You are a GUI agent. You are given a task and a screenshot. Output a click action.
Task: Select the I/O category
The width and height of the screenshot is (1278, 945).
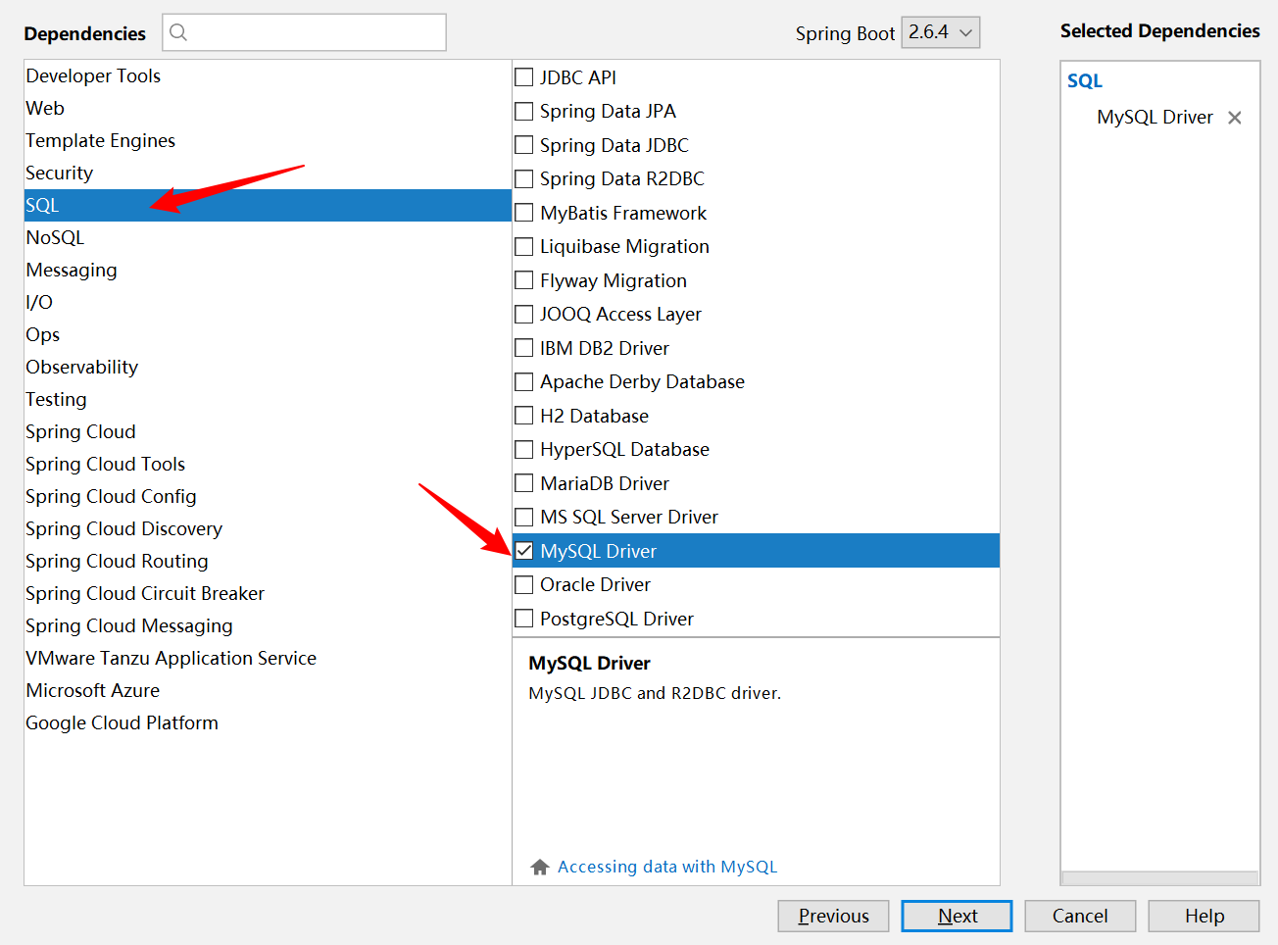point(268,302)
